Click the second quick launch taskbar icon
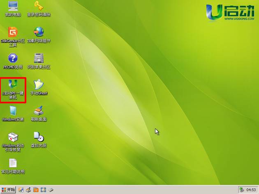The height and width of the screenshot is (194, 259). 28,190
